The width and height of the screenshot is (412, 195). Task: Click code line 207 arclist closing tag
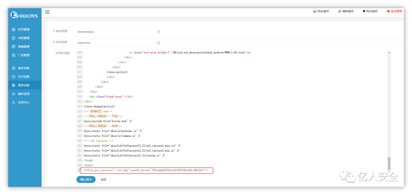click(117, 72)
